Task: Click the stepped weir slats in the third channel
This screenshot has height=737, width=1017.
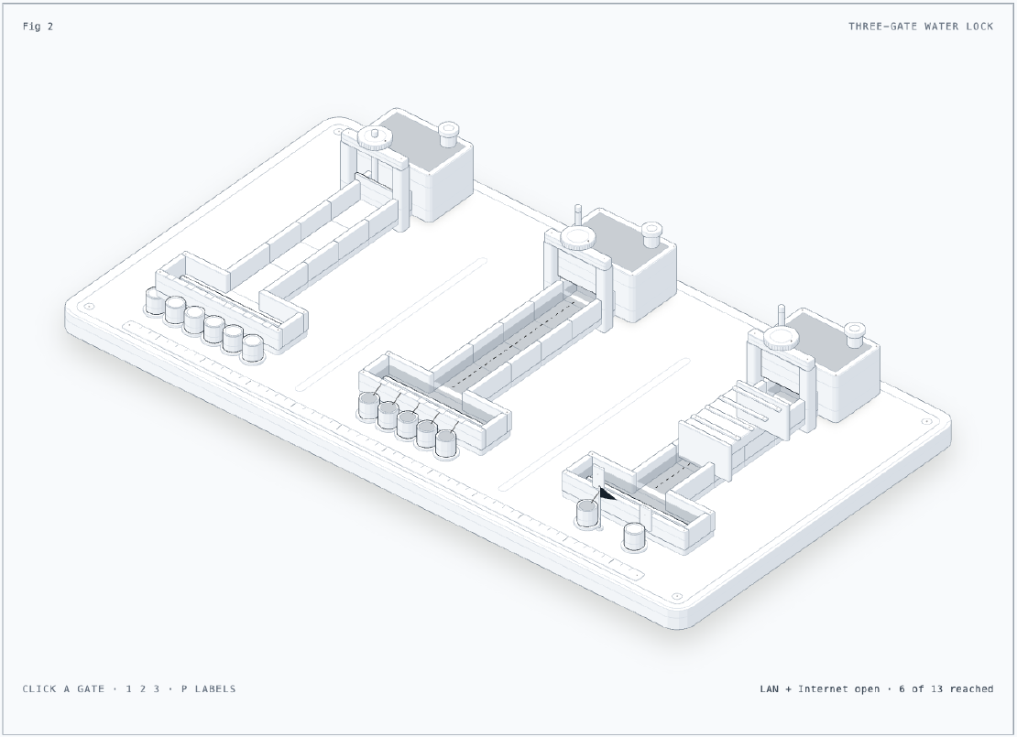Action: pos(739,406)
